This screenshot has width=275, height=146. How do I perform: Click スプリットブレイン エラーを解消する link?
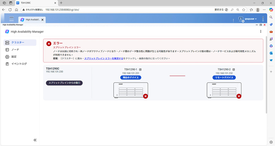click(x=104, y=58)
